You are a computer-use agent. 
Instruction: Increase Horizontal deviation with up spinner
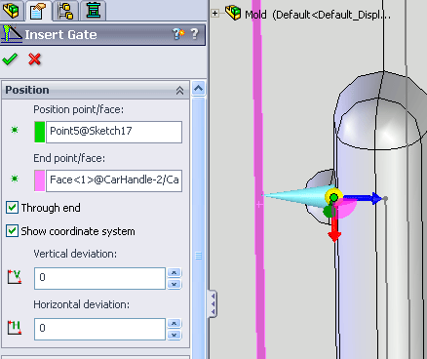[x=175, y=324]
